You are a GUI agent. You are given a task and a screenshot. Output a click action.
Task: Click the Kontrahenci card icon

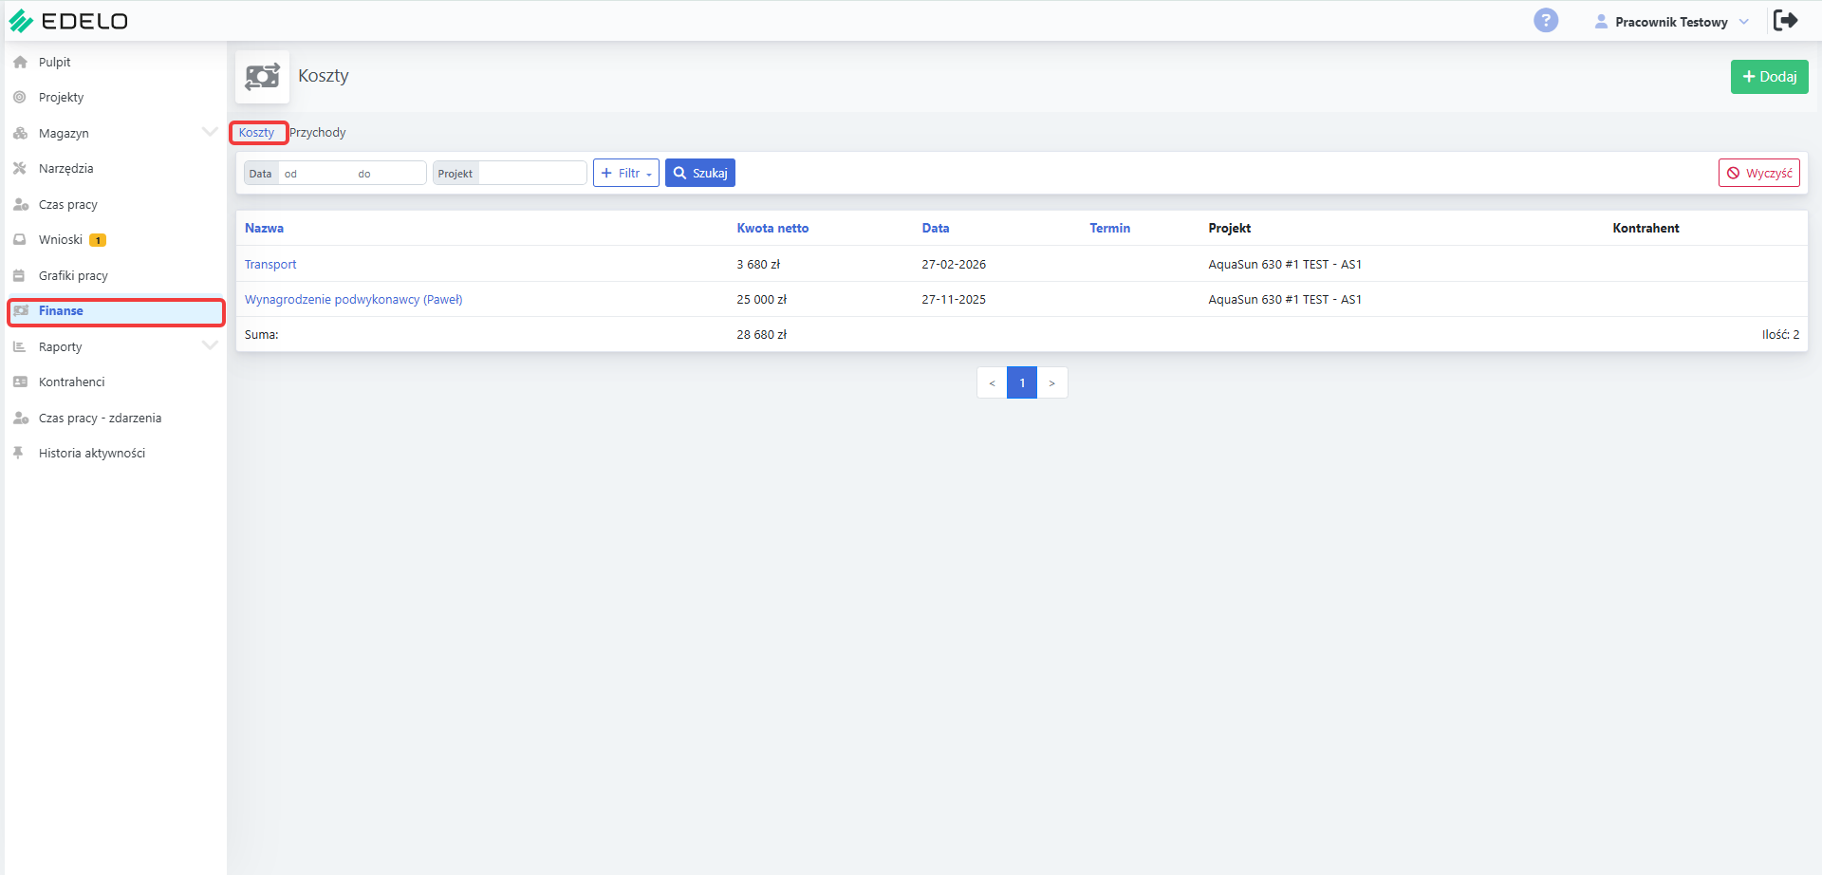[x=20, y=382]
